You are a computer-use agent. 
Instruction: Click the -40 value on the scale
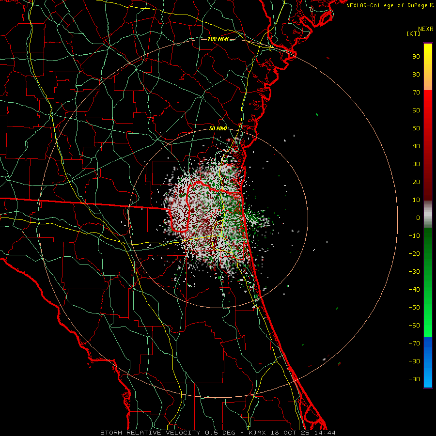pyautogui.click(x=414, y=290)
